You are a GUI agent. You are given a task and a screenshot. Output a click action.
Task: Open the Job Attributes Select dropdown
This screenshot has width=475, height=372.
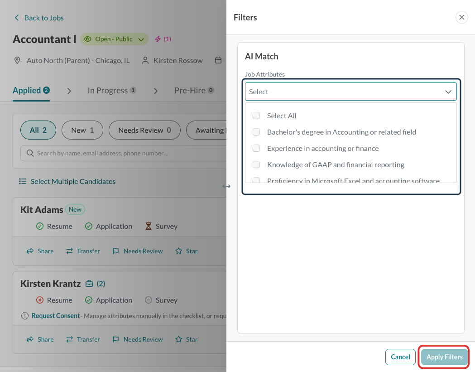(x=351, y=92)
